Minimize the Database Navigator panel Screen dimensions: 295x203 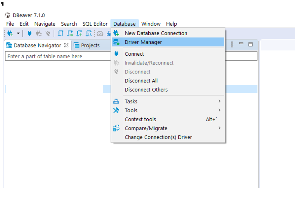[x=241, y=43]
